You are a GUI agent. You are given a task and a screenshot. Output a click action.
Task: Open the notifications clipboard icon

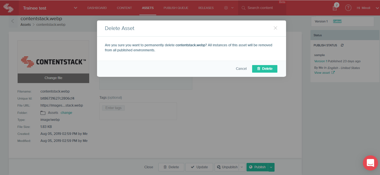[x=335, y=8]
